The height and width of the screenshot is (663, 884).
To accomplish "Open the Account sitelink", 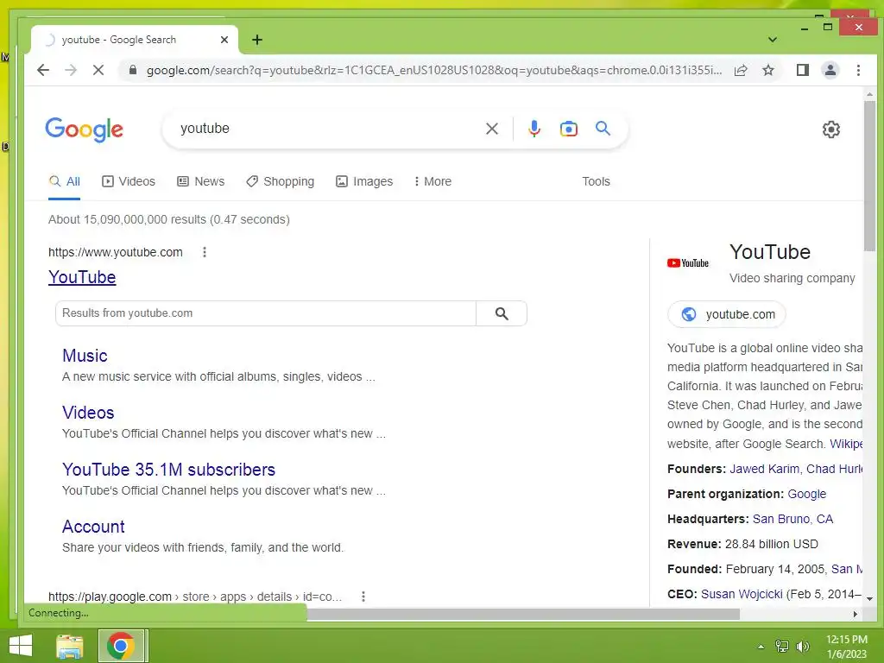I will (93, 527).
